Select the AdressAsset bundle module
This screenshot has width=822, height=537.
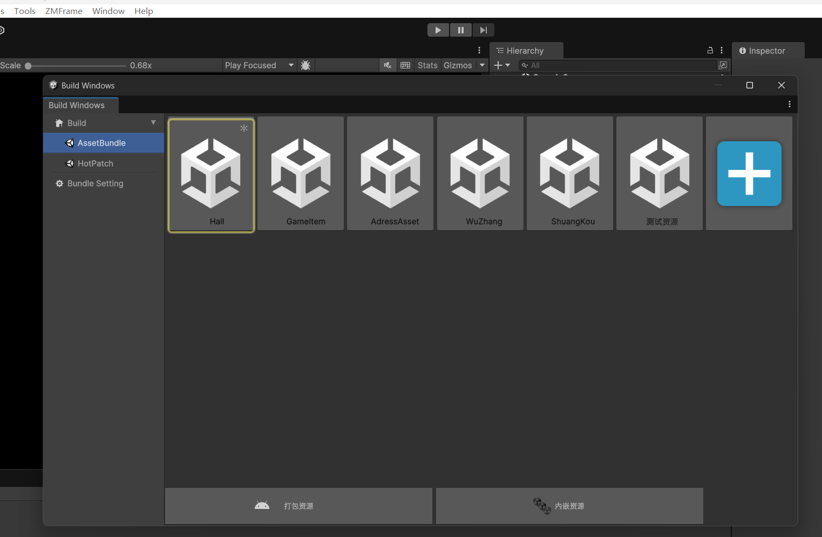(x=390, y=174)
